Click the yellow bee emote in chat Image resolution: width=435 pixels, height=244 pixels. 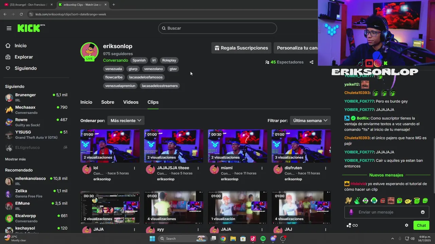pyautogui.click(x=408, y=201)
